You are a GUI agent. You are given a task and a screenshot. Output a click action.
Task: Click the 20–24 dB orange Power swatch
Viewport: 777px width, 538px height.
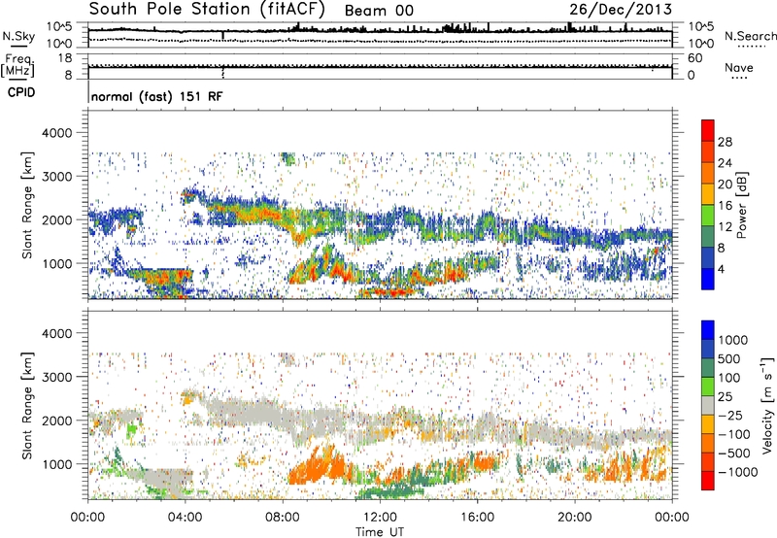click(x=708, y=173)
